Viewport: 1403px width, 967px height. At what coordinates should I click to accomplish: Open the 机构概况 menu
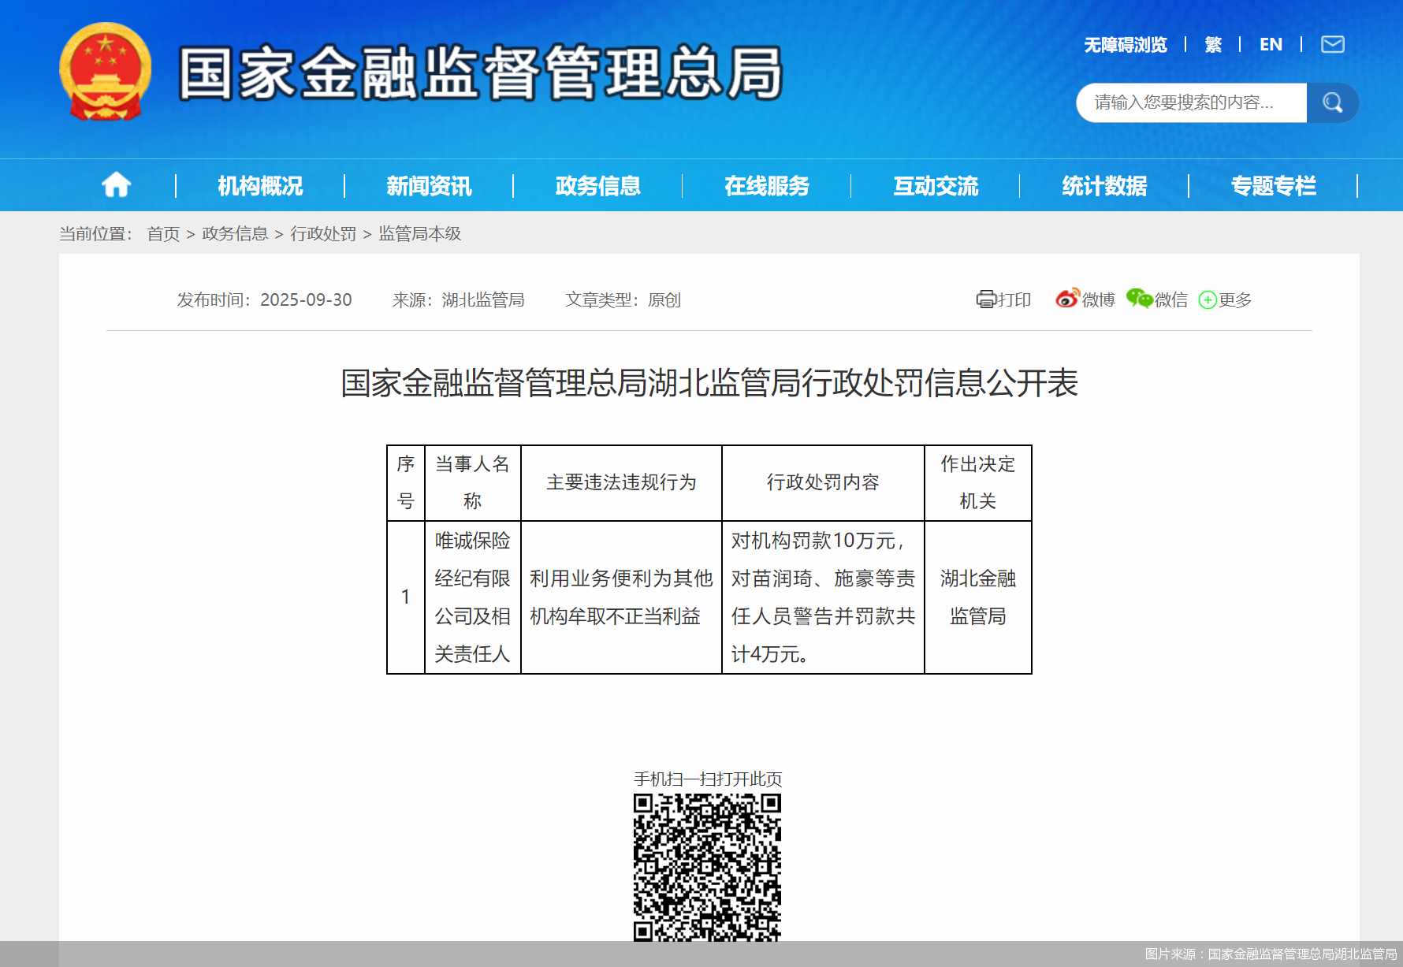click(260, 186)
